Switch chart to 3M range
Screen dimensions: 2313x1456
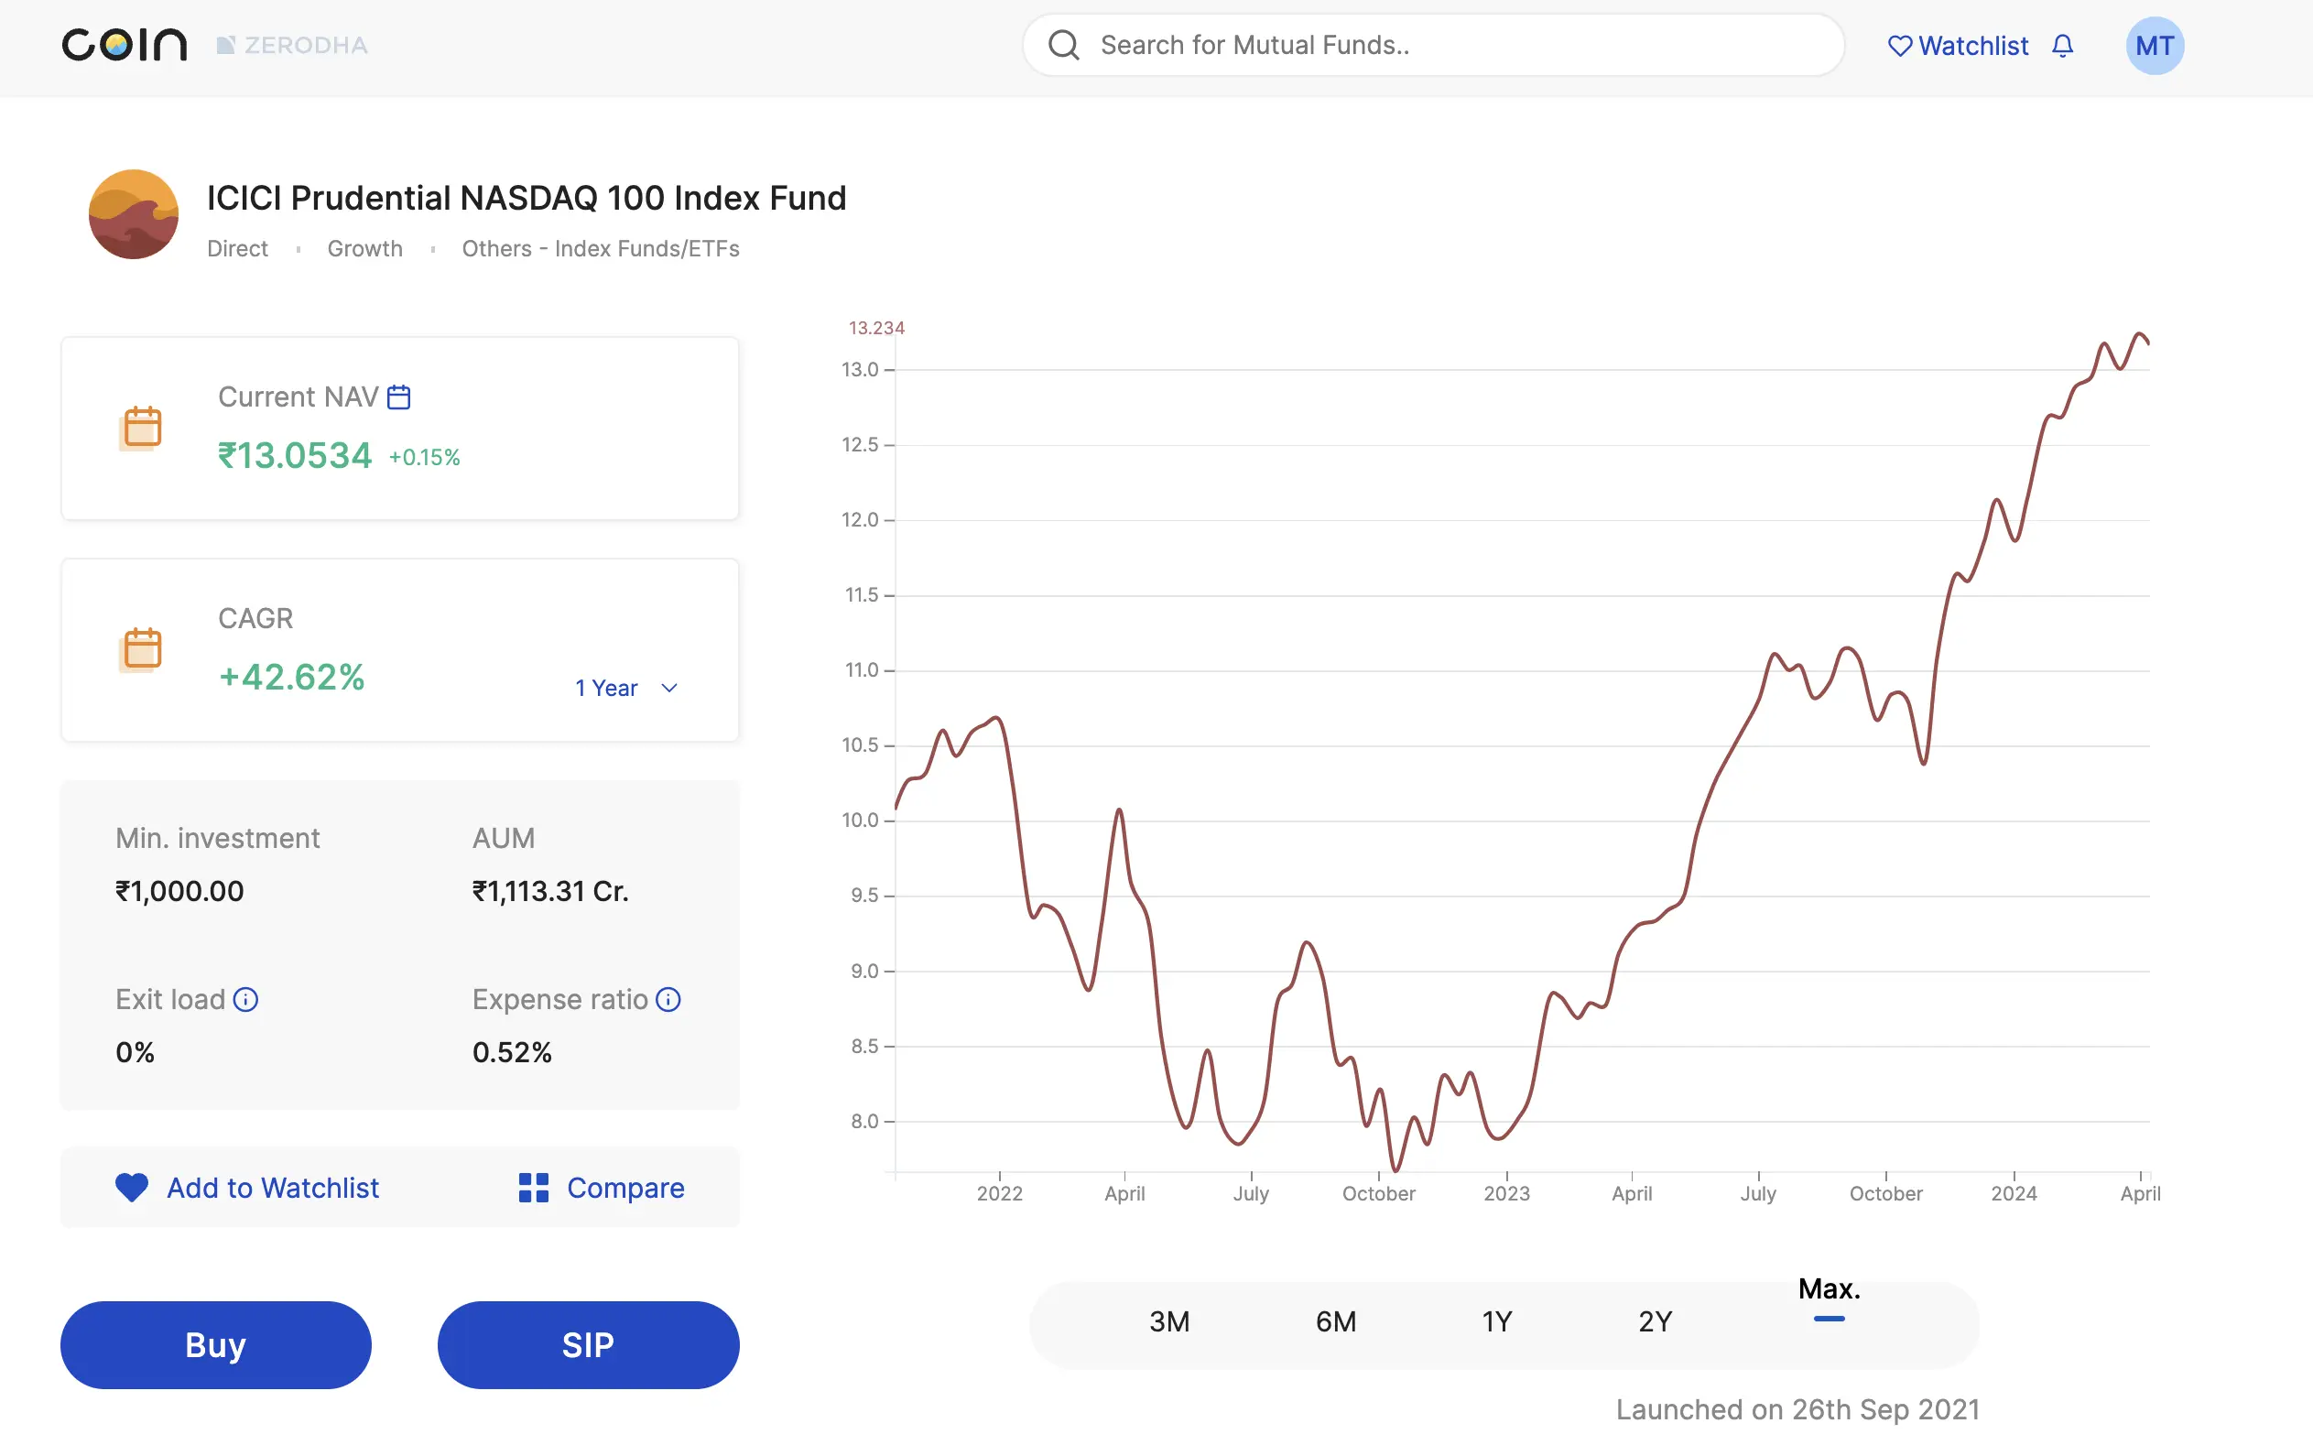(1169, 1321)
